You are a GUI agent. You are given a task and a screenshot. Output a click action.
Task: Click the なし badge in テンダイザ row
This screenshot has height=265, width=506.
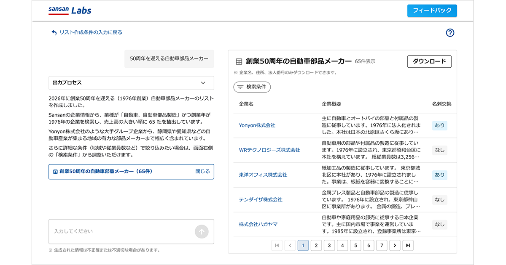coord(439,200)
